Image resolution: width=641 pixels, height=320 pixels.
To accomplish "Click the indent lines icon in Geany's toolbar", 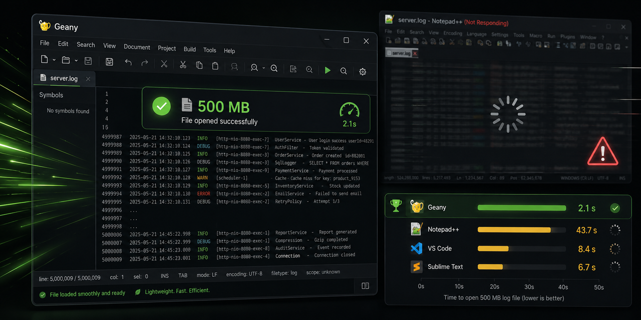I will tap(293, 69).
